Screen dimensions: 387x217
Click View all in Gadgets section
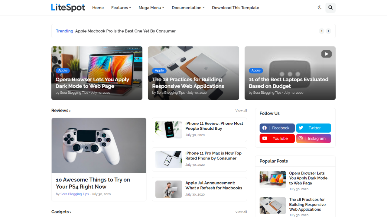241,212
